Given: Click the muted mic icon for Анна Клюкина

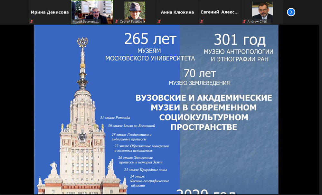Looking at the screenshot, I should tap(159, 22).
